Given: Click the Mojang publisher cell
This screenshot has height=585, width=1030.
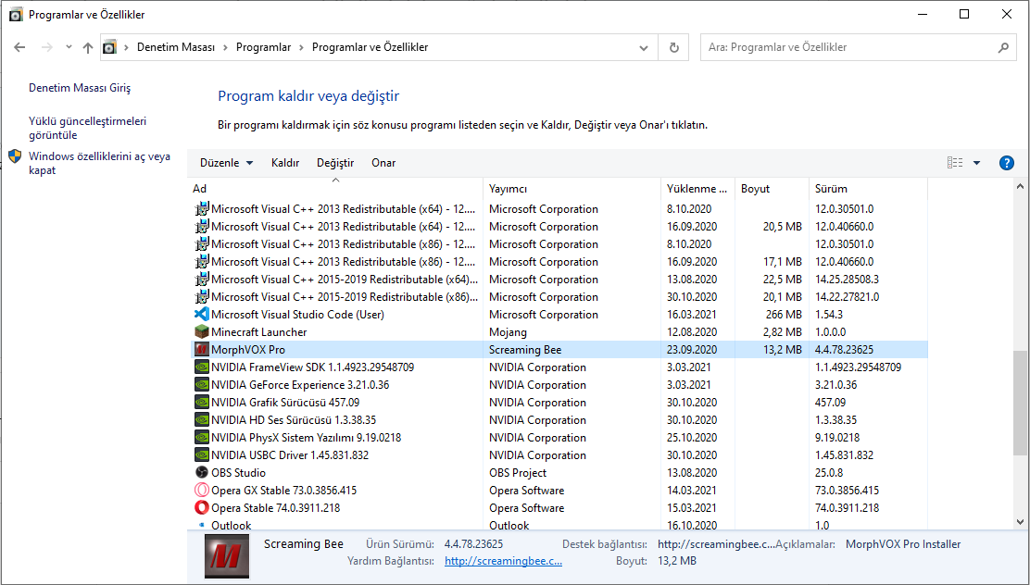Looking at the screenshot, I should coord(508,332).
